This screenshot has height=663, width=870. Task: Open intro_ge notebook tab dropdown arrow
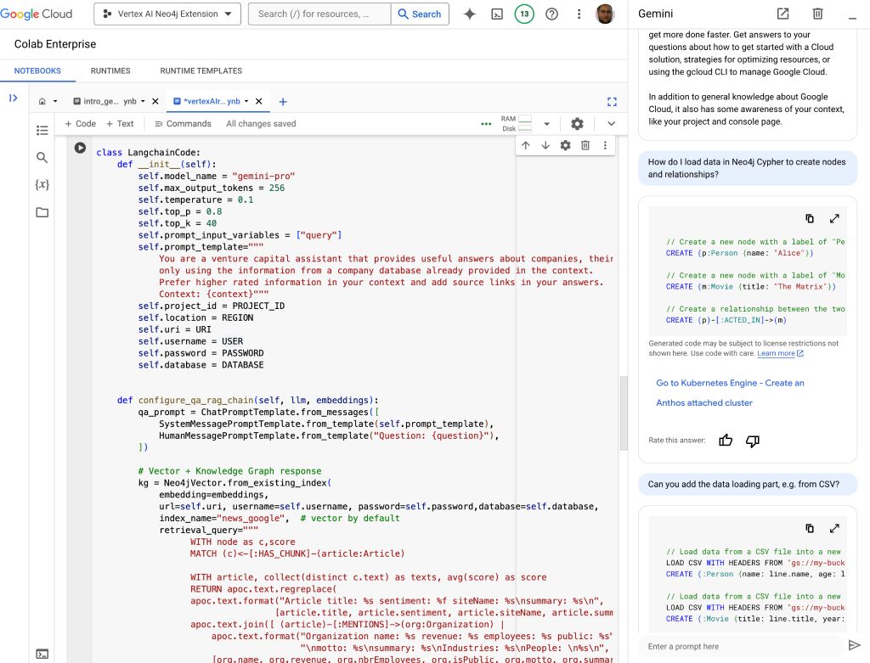pyautogui.click(x=143, y=102)
